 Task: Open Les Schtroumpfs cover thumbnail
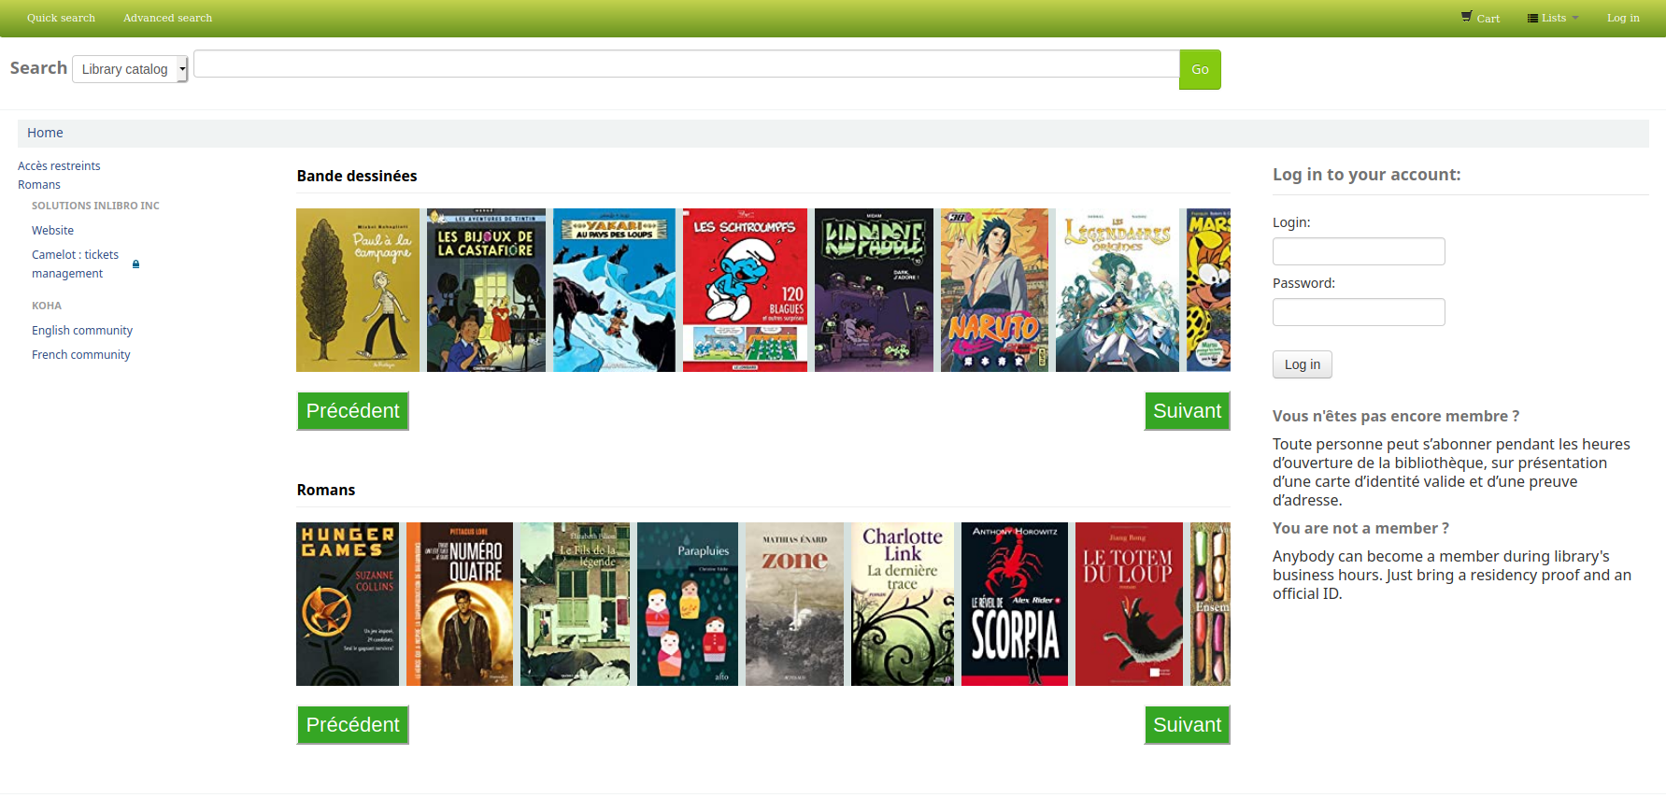pos(745,290)
